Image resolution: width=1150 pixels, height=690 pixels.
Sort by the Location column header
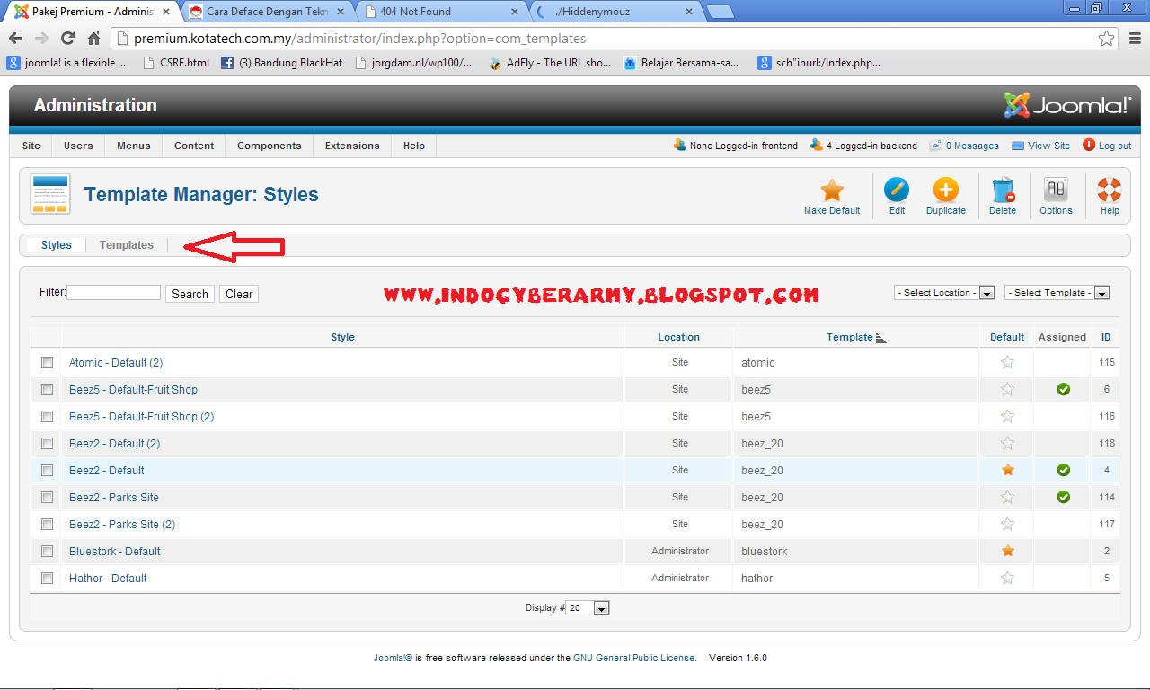pos(679,337)
